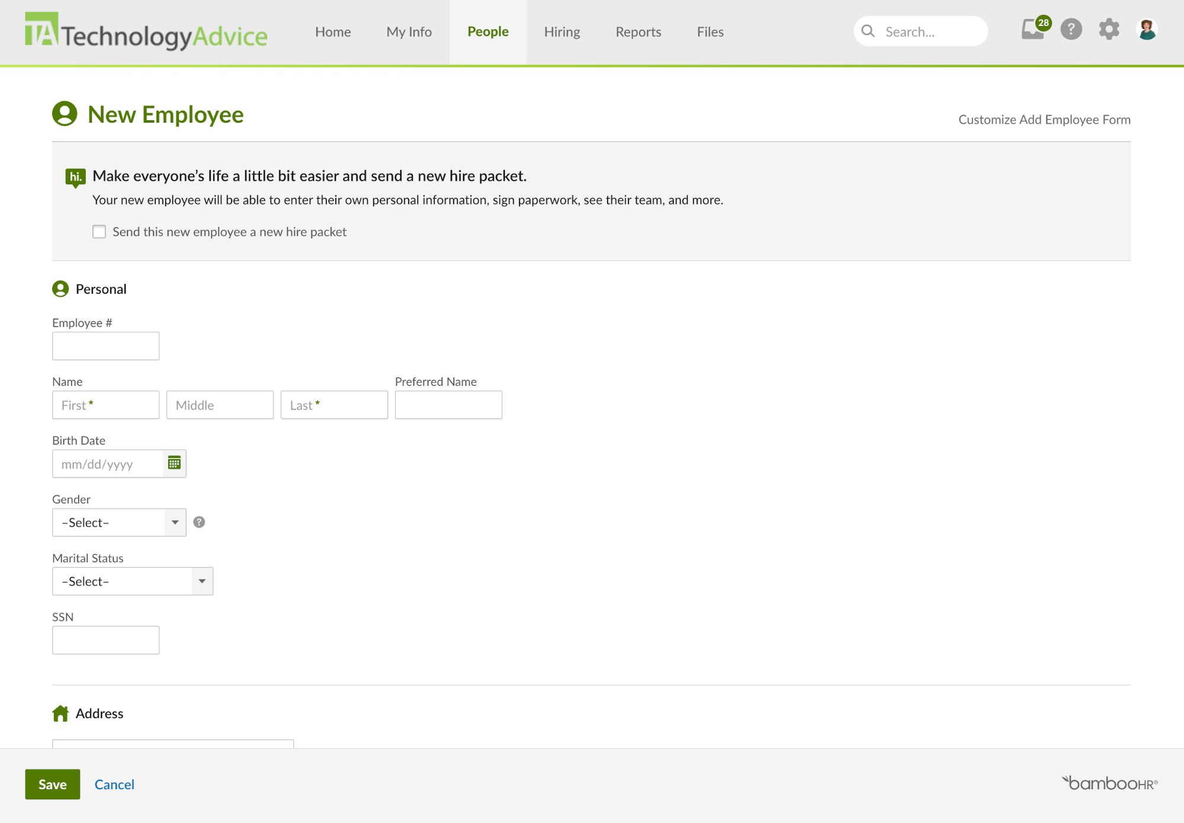Click the TechnologyAdvice logo
1184x823 pixels.
[x=146, y=31]
